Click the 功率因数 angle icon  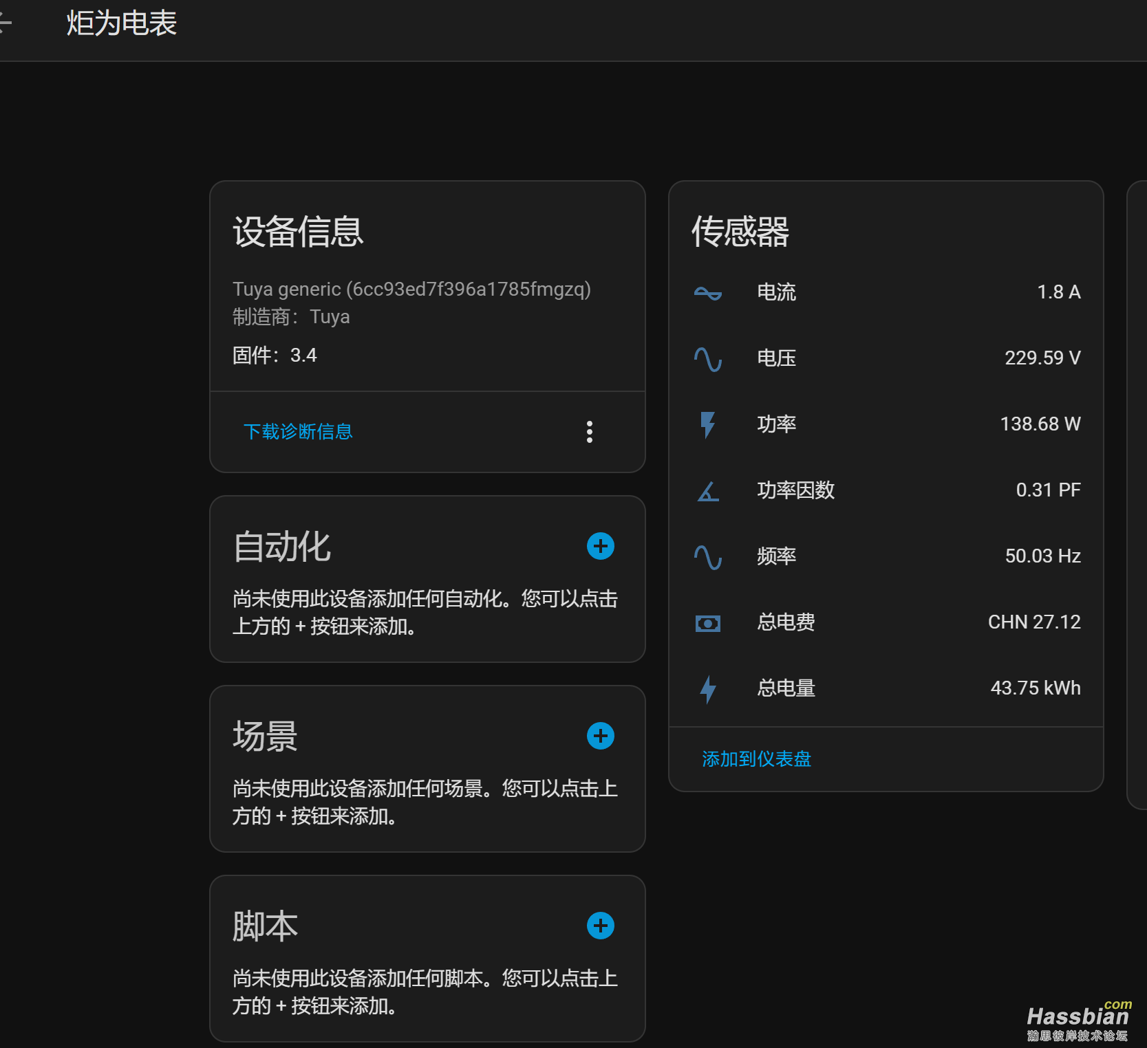point(708,491)
